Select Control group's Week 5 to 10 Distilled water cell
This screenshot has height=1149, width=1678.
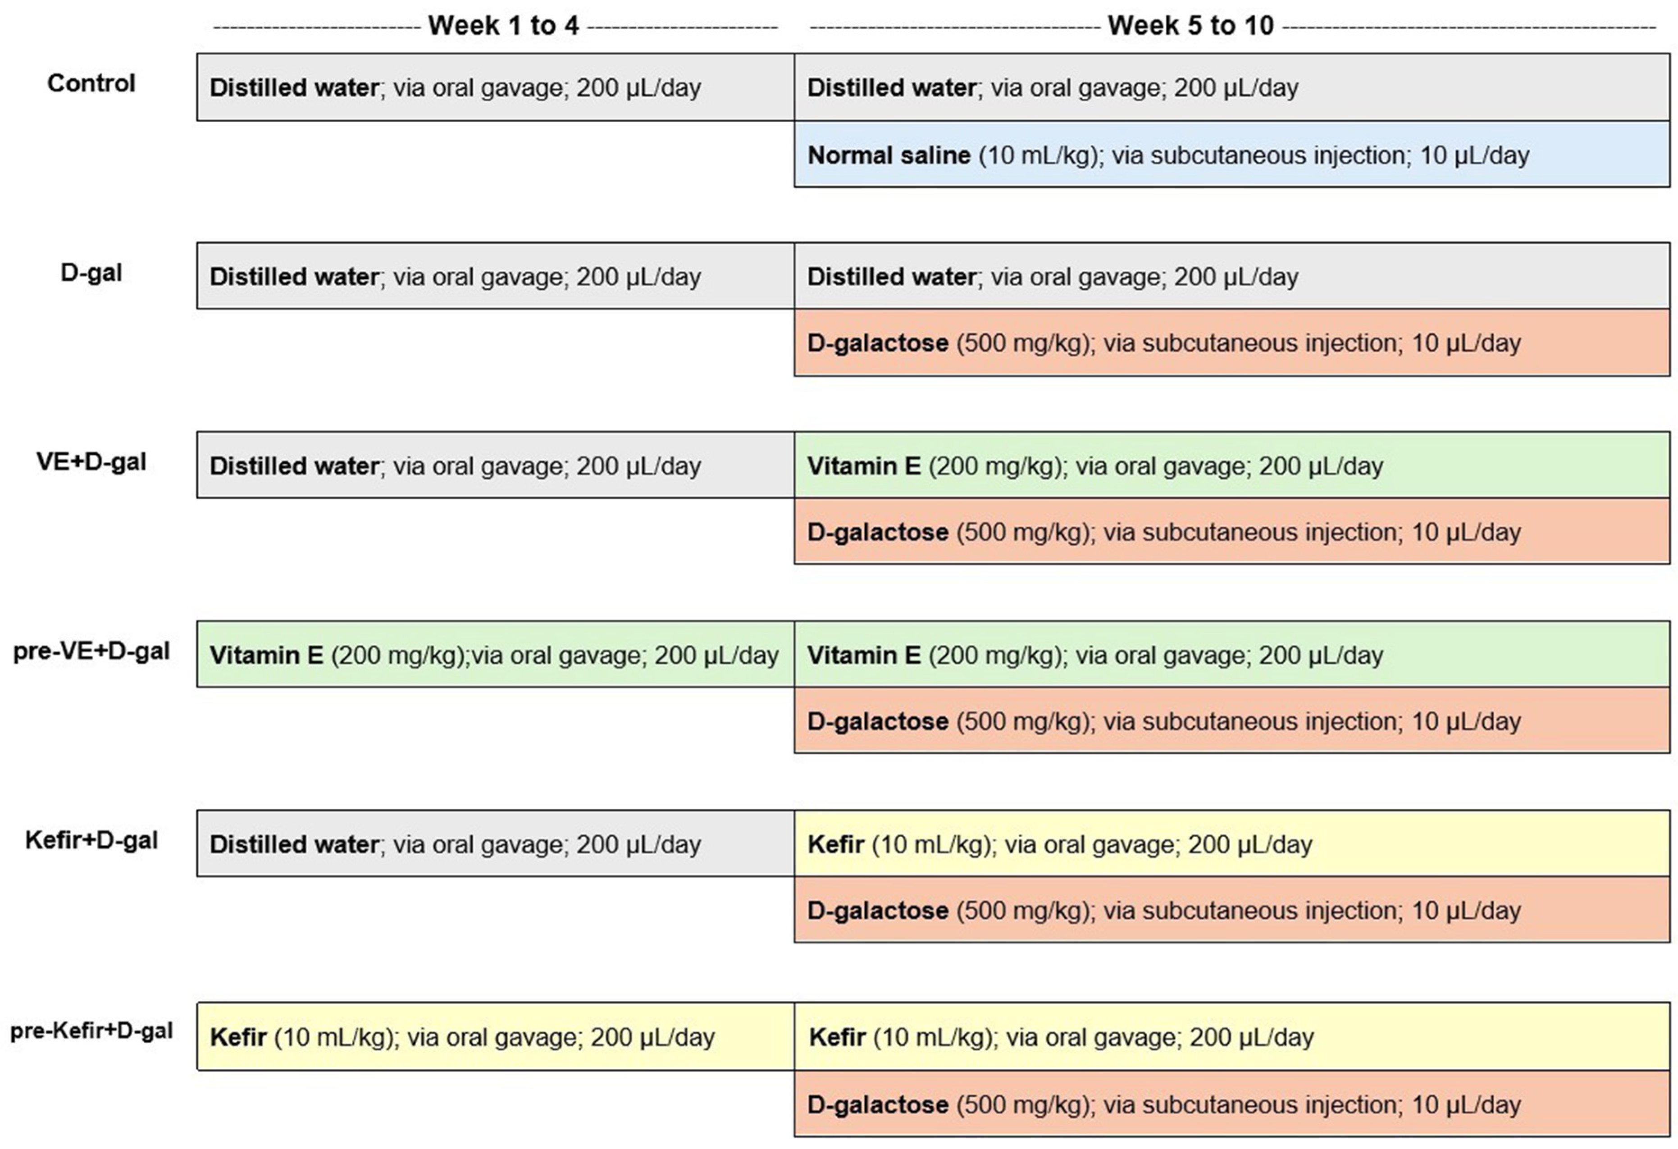pyautogui.click(x=1231, y=87)
